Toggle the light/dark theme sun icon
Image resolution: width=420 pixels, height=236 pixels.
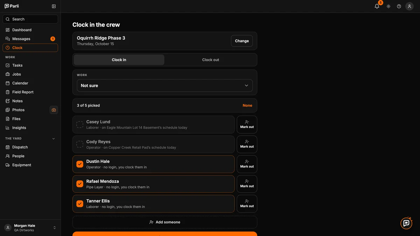(x=388, y=6)
